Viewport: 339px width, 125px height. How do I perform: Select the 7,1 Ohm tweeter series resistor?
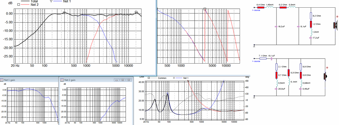(x=263, y=59)
